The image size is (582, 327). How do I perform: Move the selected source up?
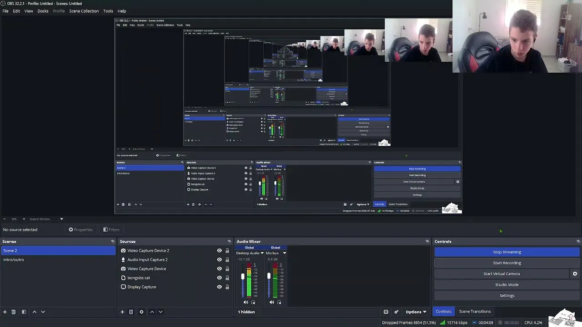(x=152, y=312)
